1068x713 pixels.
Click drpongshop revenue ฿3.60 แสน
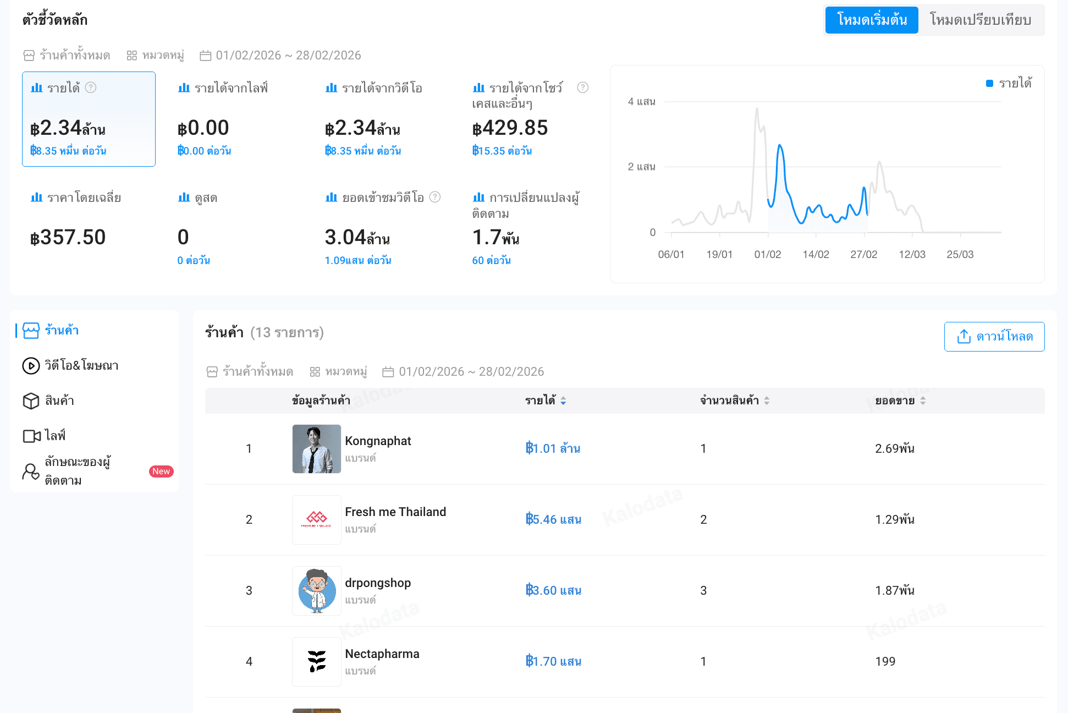[x=553, y=591]
